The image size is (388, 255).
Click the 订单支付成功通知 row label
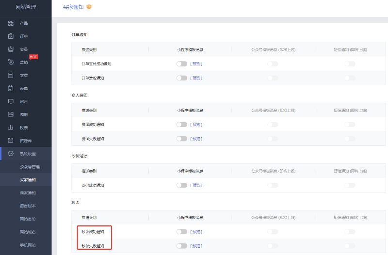(97, 64)
